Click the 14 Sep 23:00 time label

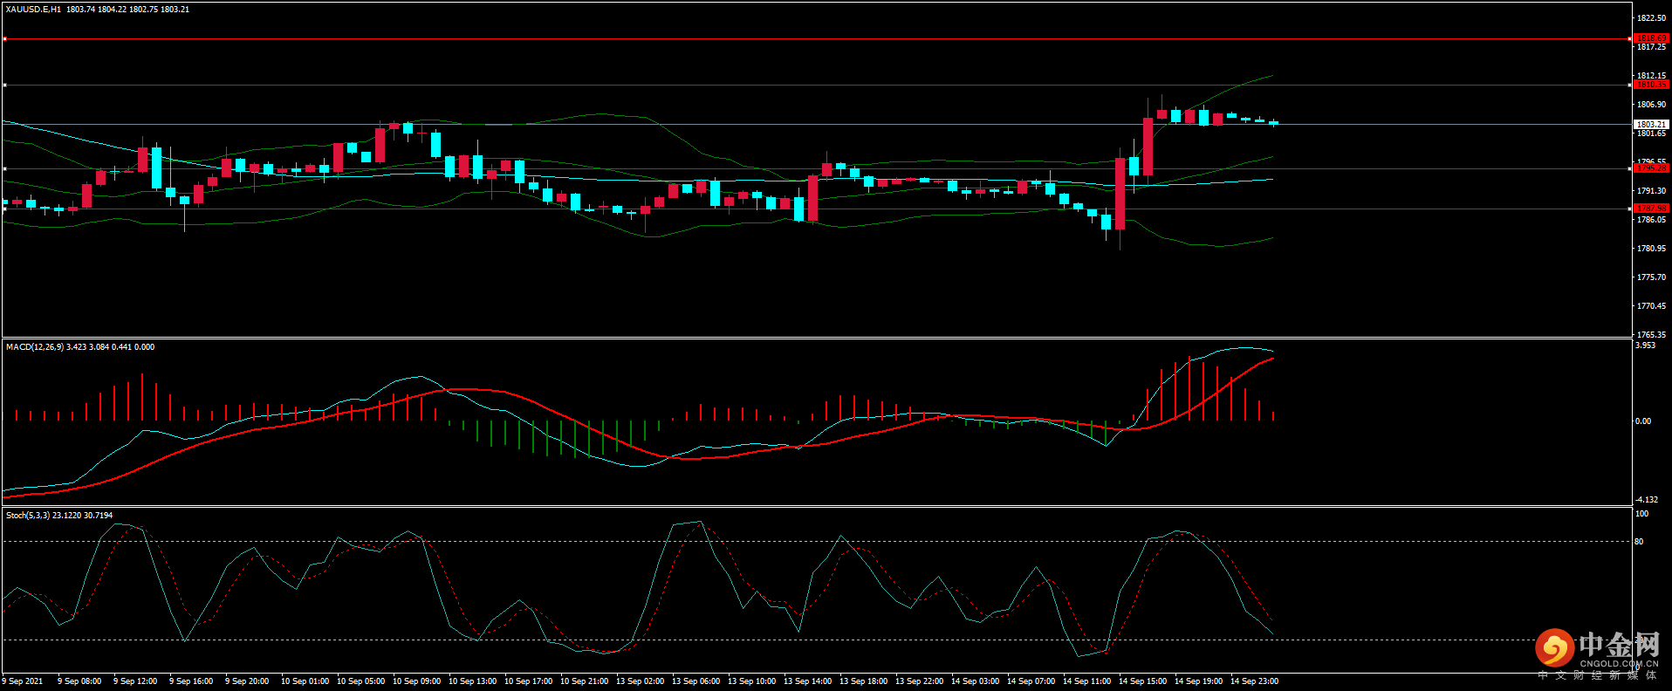(x=1255, y=681)
